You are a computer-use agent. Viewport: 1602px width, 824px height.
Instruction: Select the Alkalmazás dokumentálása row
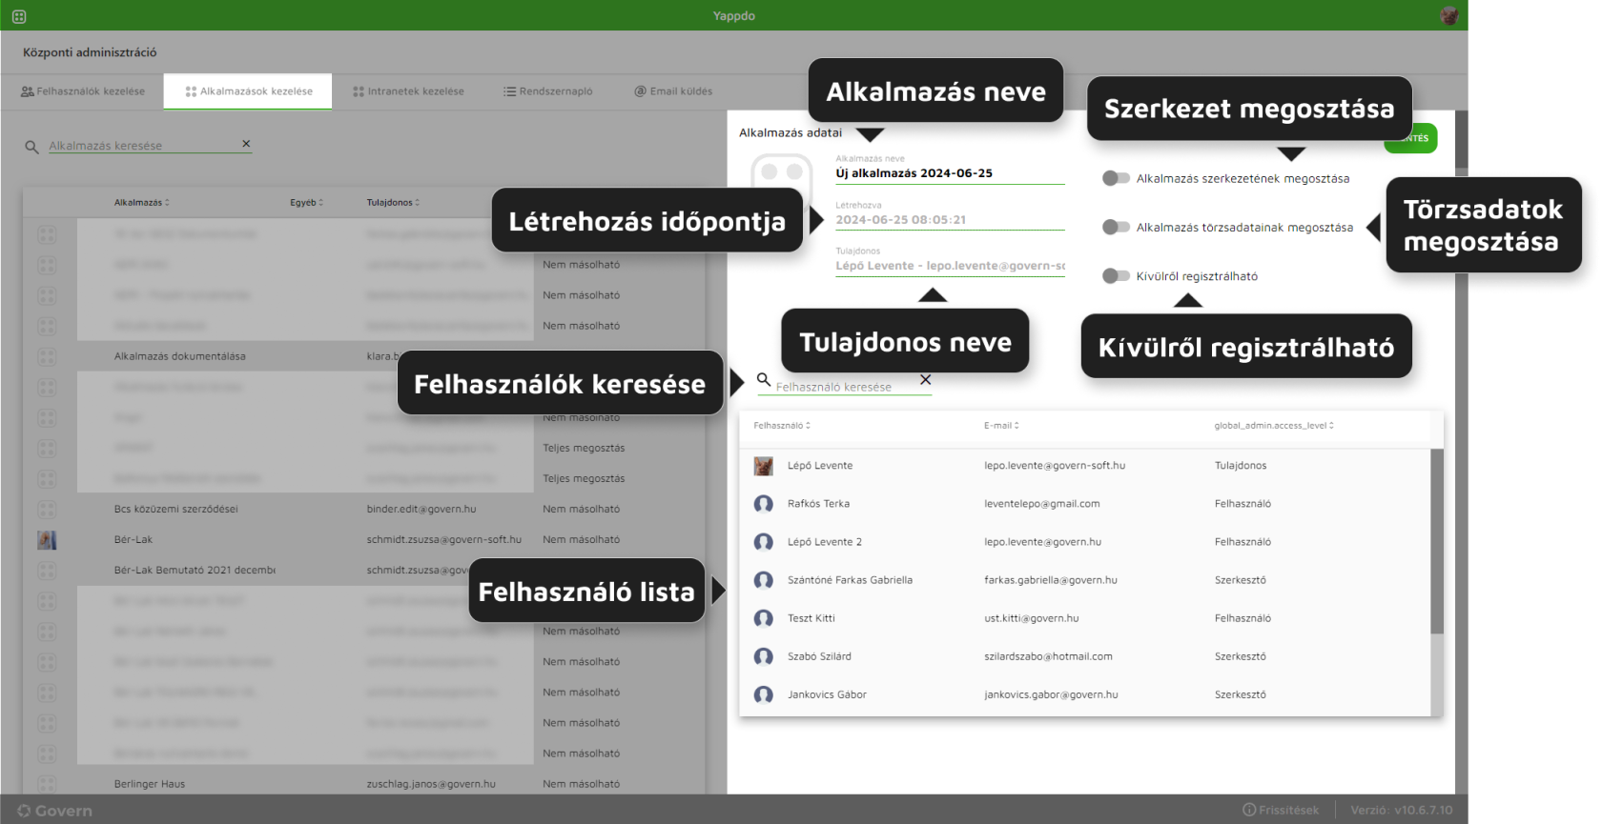(362, 356)
